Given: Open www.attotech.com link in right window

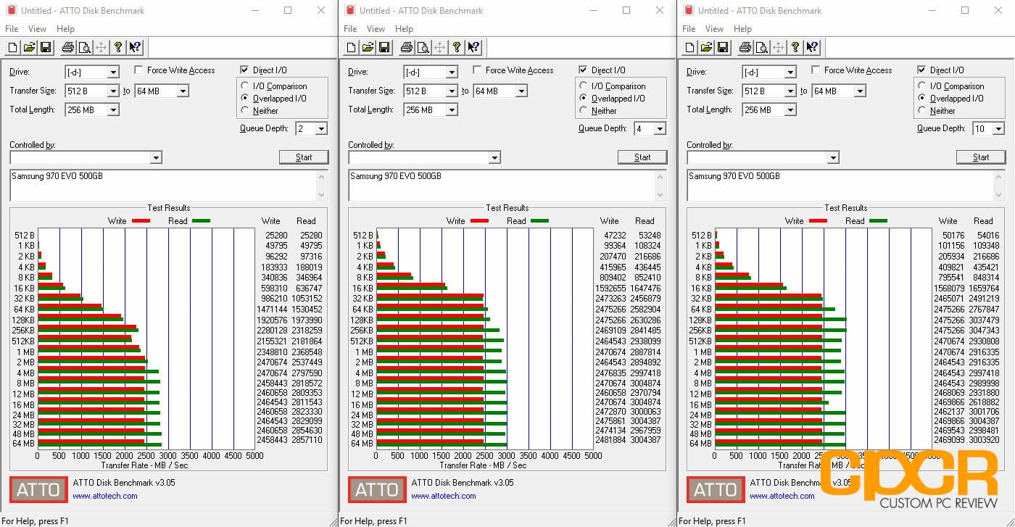Looking at the screenshot, I should tap(782, 496).
